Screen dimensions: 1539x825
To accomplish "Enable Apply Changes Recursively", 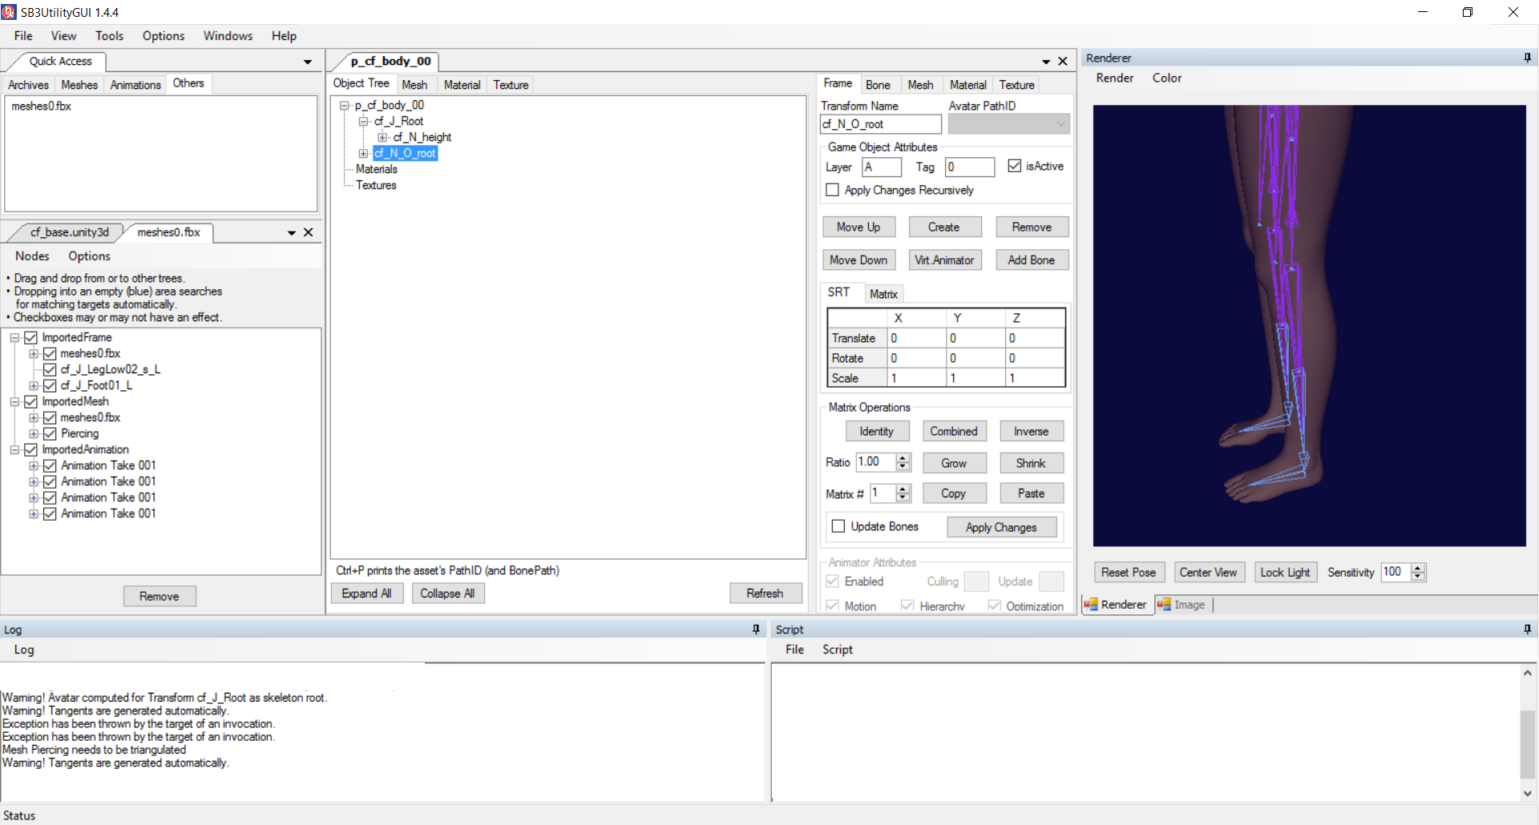I will pos(833,190).
